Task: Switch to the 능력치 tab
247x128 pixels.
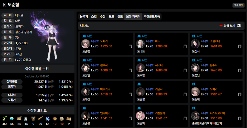Action: [84, 17]
